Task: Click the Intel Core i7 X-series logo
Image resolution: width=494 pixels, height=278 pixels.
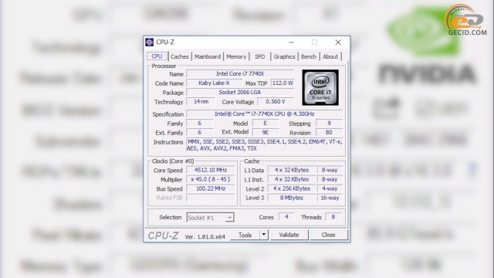Action: pos(320,87)
